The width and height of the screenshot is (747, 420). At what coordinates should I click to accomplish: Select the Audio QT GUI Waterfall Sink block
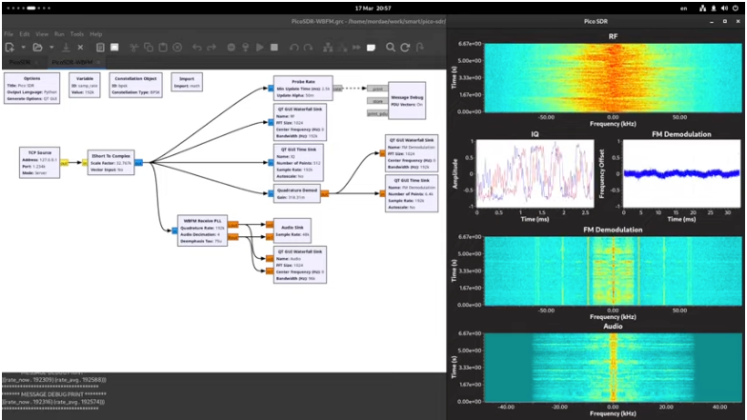tap(299, 265)
